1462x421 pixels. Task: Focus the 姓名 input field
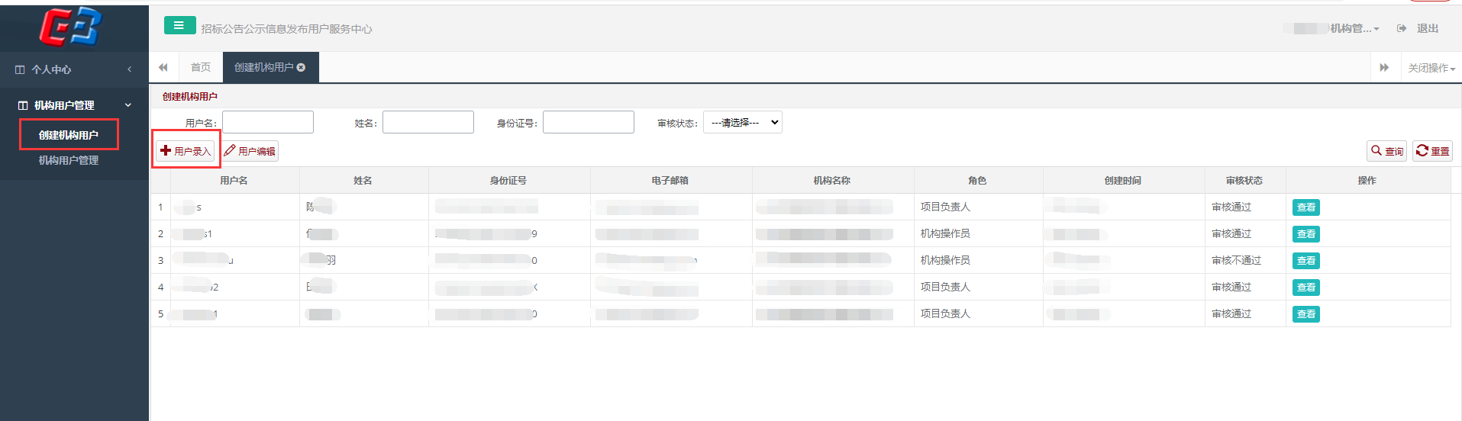click(x=428, y=122)
